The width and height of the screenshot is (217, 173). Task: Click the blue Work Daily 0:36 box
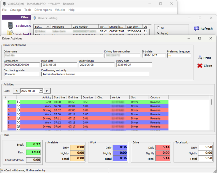point(120,147)
